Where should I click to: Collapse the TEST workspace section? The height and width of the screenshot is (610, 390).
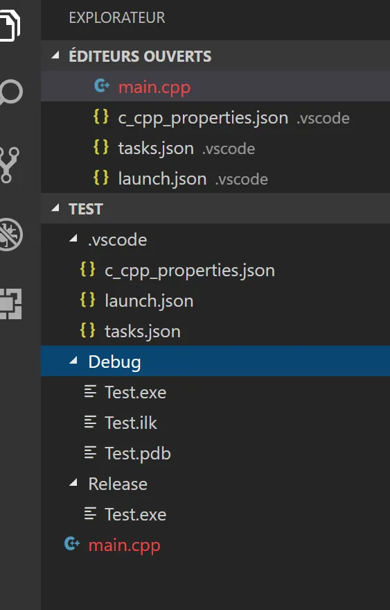55,208
